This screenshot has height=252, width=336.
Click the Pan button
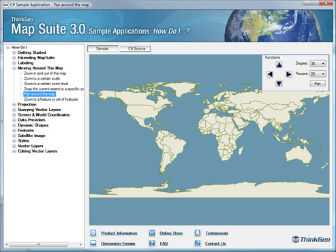(x=318, y=84)
